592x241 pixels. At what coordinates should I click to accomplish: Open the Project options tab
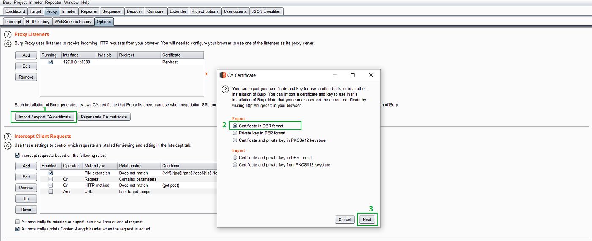[205, 11]
